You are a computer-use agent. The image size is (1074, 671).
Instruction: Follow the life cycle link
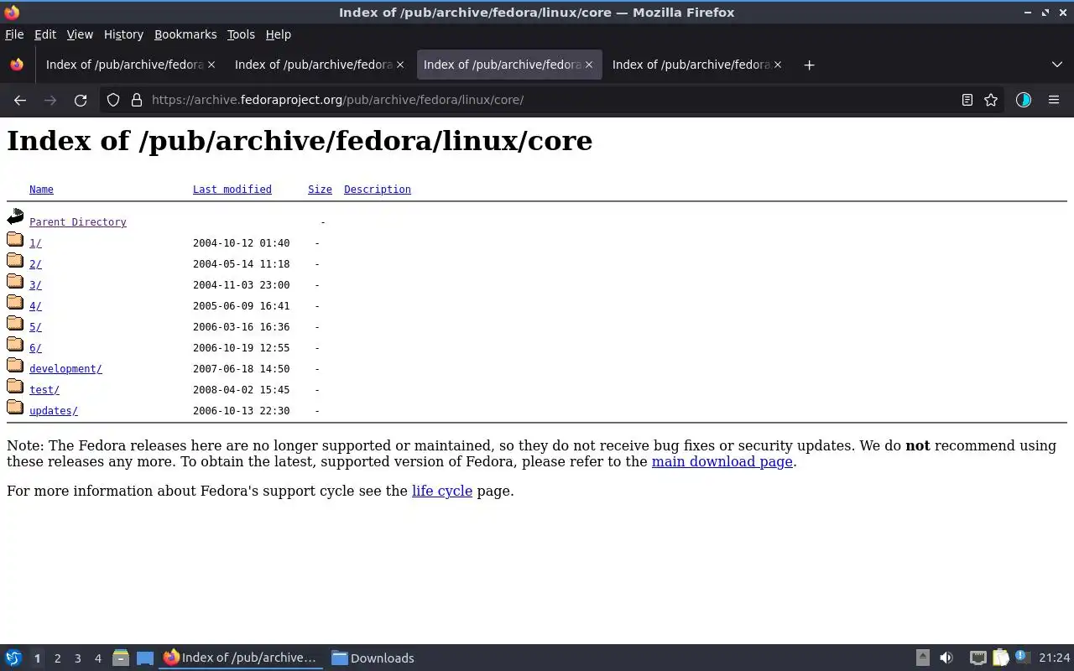(x=442, y=491)
